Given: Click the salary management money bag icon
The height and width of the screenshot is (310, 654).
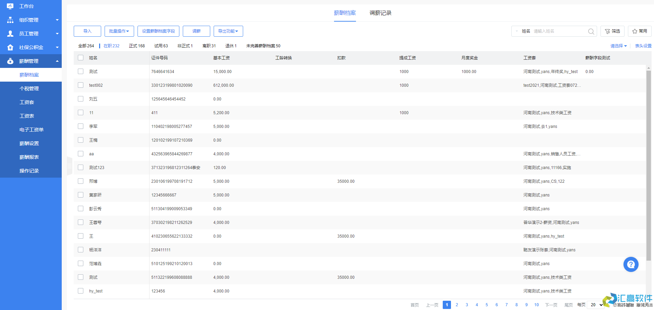Looking at the screenshot, I should coord(10,61).
